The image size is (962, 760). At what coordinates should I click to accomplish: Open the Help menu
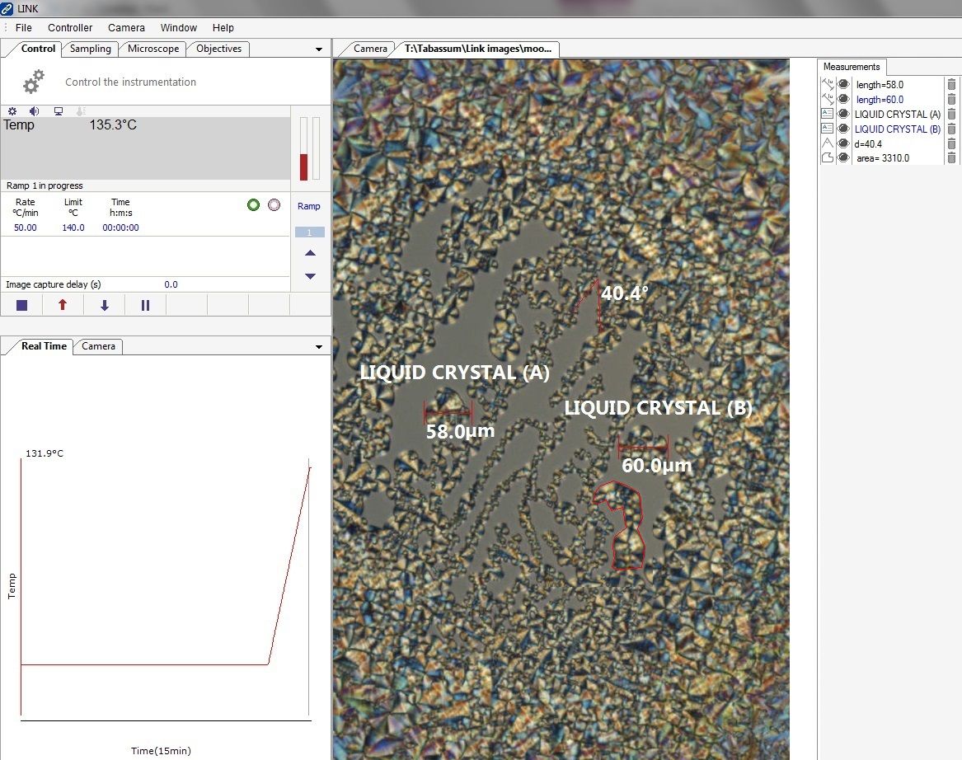pyautogui.click(x=223, y=27)
